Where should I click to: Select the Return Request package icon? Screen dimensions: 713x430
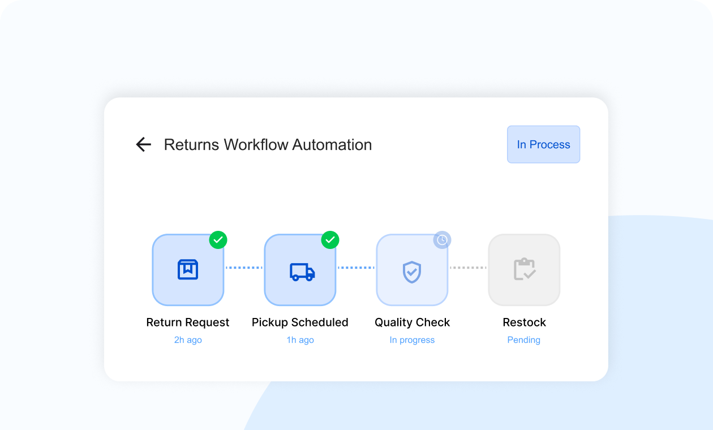(188, 270)
